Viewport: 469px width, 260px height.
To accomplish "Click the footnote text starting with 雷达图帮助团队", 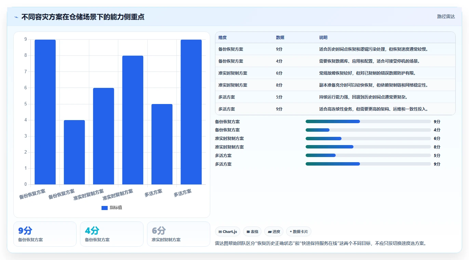I will 321,244.
